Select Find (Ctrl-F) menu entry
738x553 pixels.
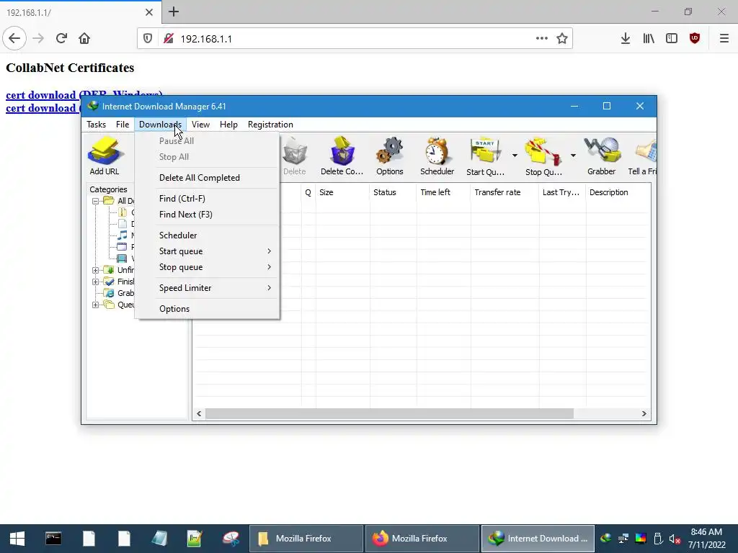(207, 199)
